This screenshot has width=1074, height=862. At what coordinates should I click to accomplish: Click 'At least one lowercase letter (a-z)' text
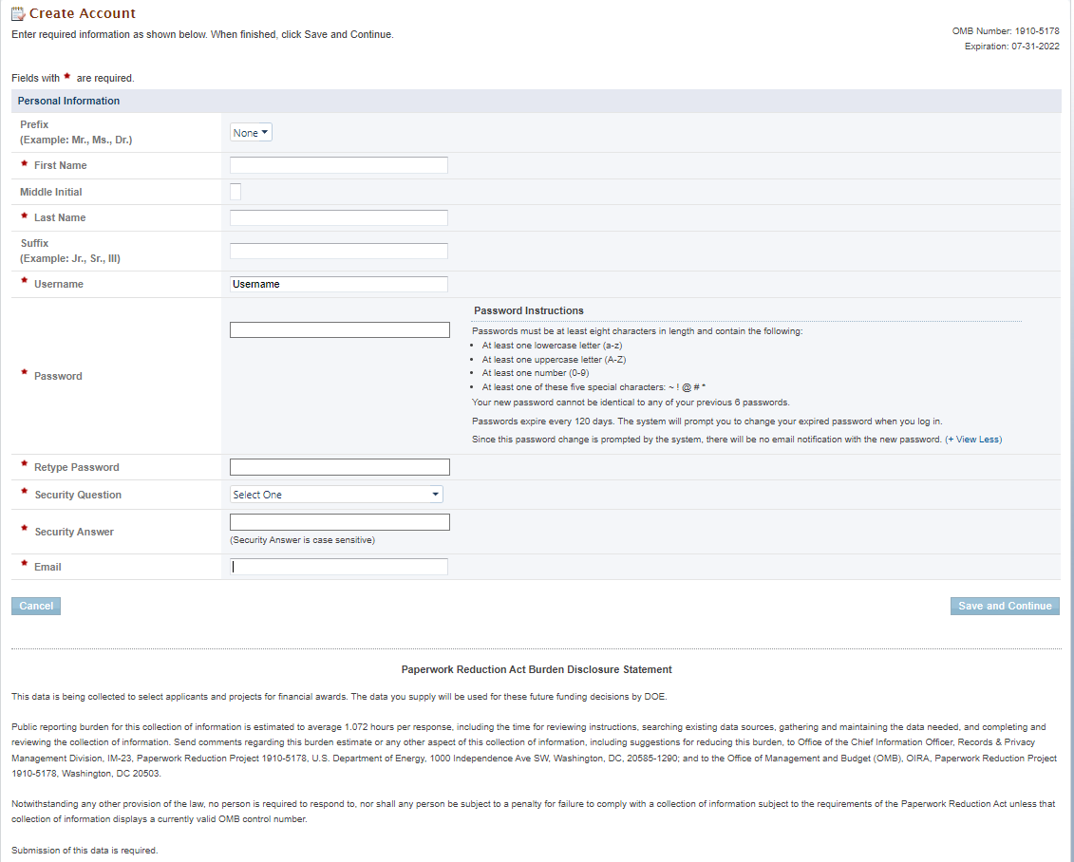tap(552, 346)
